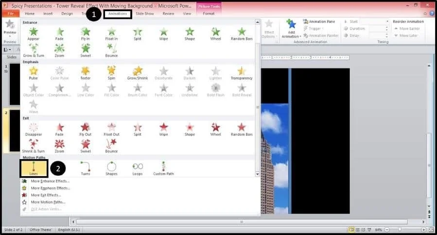The image size is (437, 235).
Task: Open the Help question mark icon
Action: coord(432,14)
